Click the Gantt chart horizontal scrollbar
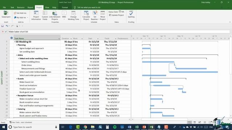The height and width of the screenshot is (130, 232). pyautogui.click(x=164, y=120)
